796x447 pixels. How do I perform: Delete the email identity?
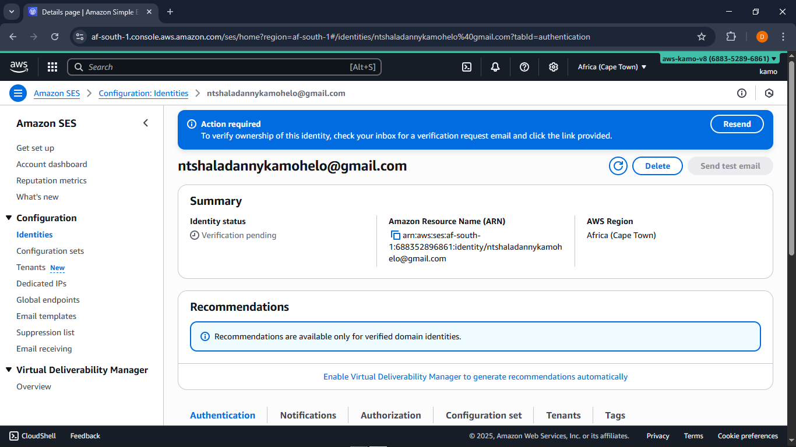[x=657, y=166]
